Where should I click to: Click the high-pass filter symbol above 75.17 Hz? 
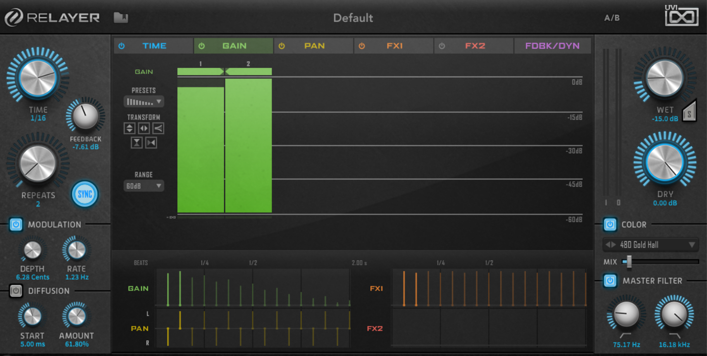(x=625, y=335)
